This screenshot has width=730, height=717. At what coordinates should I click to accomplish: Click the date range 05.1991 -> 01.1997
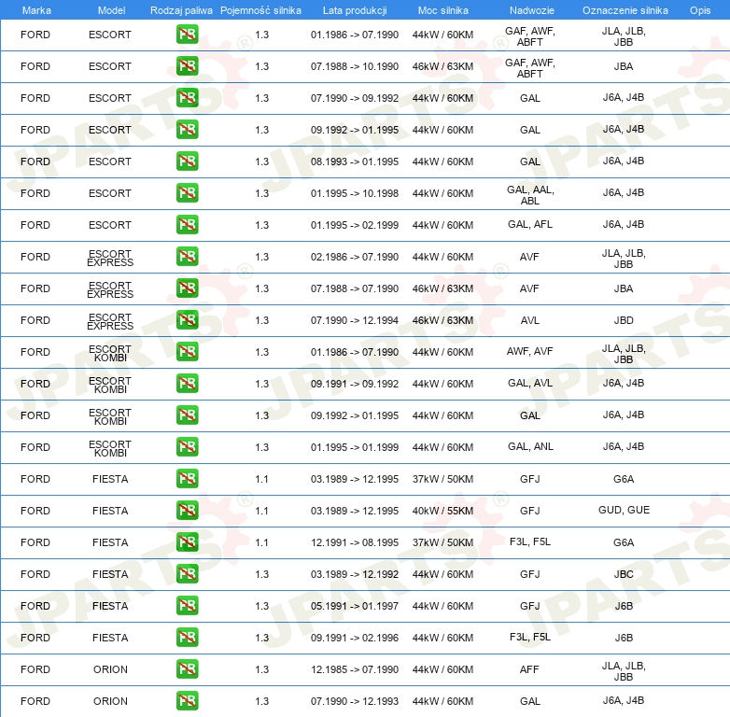point(355,606)
